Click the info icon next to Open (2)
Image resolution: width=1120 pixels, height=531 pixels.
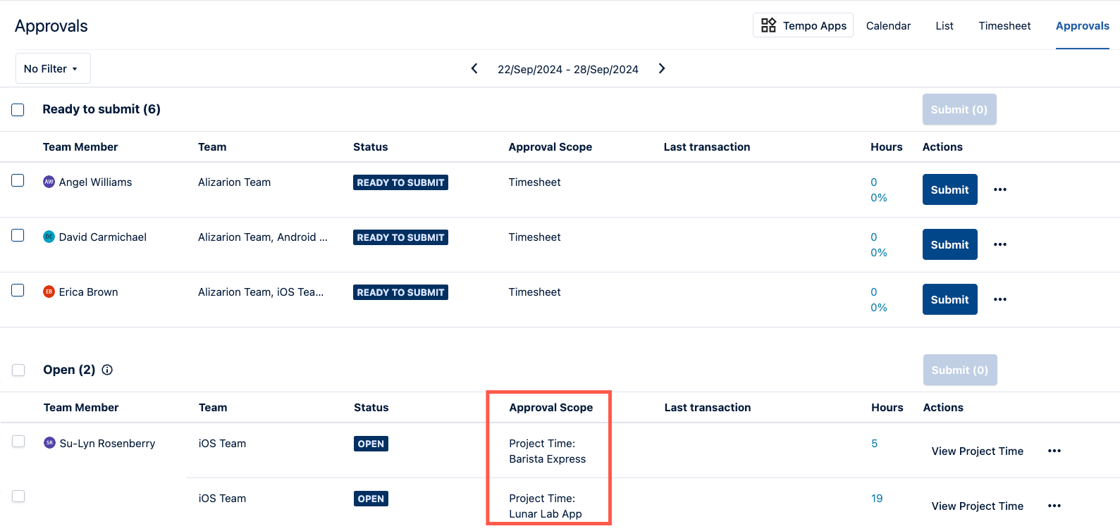pos(107,370)
